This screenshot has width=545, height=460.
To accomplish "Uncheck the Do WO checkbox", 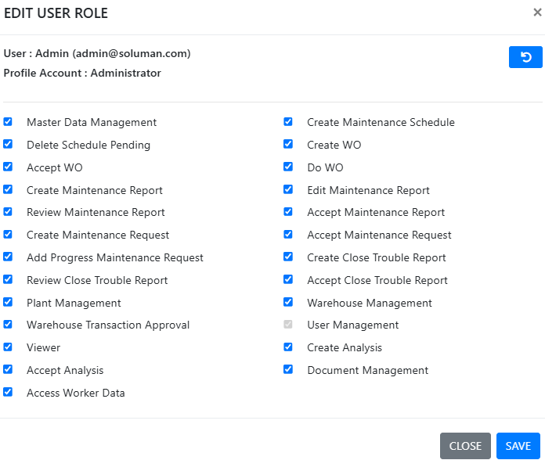I will coord(288,167).
